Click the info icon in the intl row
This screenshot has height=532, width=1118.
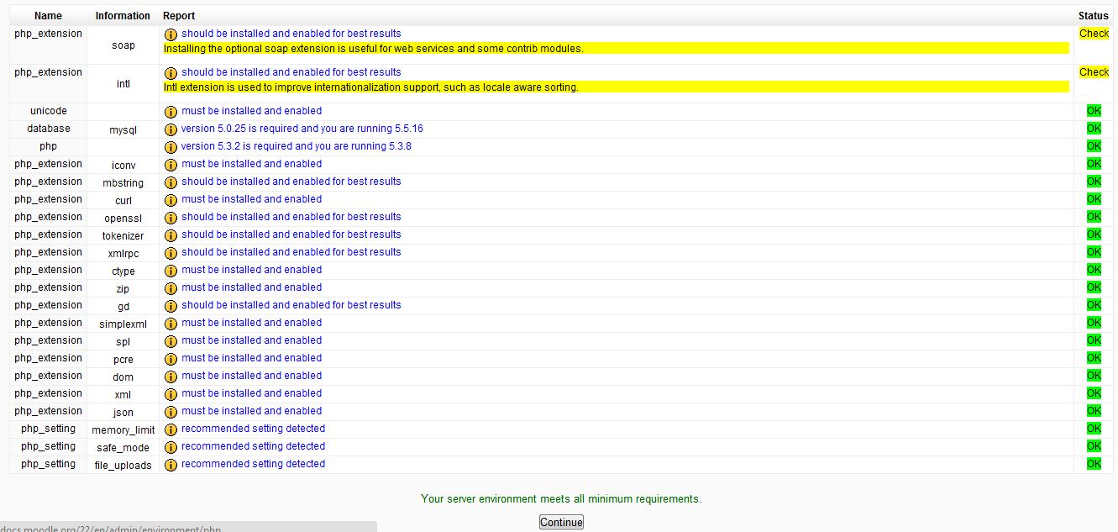pyautogui.click(x=171, y=73)
